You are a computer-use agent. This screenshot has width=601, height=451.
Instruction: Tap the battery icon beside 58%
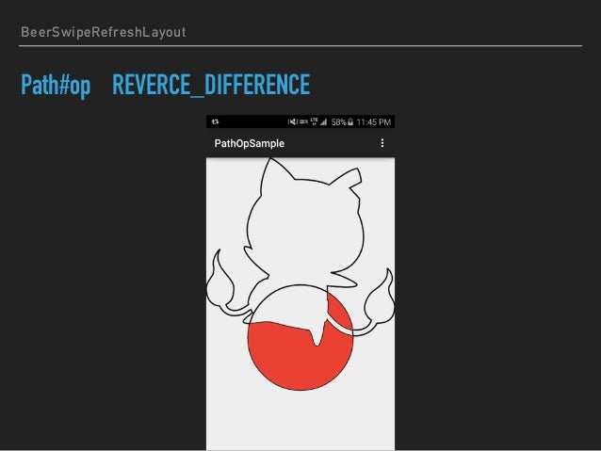[350, 121]
